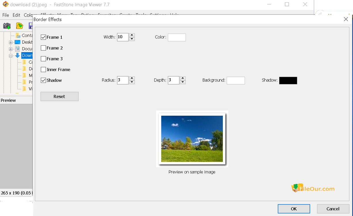
Task: Collapse the Downloads node in folder tree
Action: point(11,56)
